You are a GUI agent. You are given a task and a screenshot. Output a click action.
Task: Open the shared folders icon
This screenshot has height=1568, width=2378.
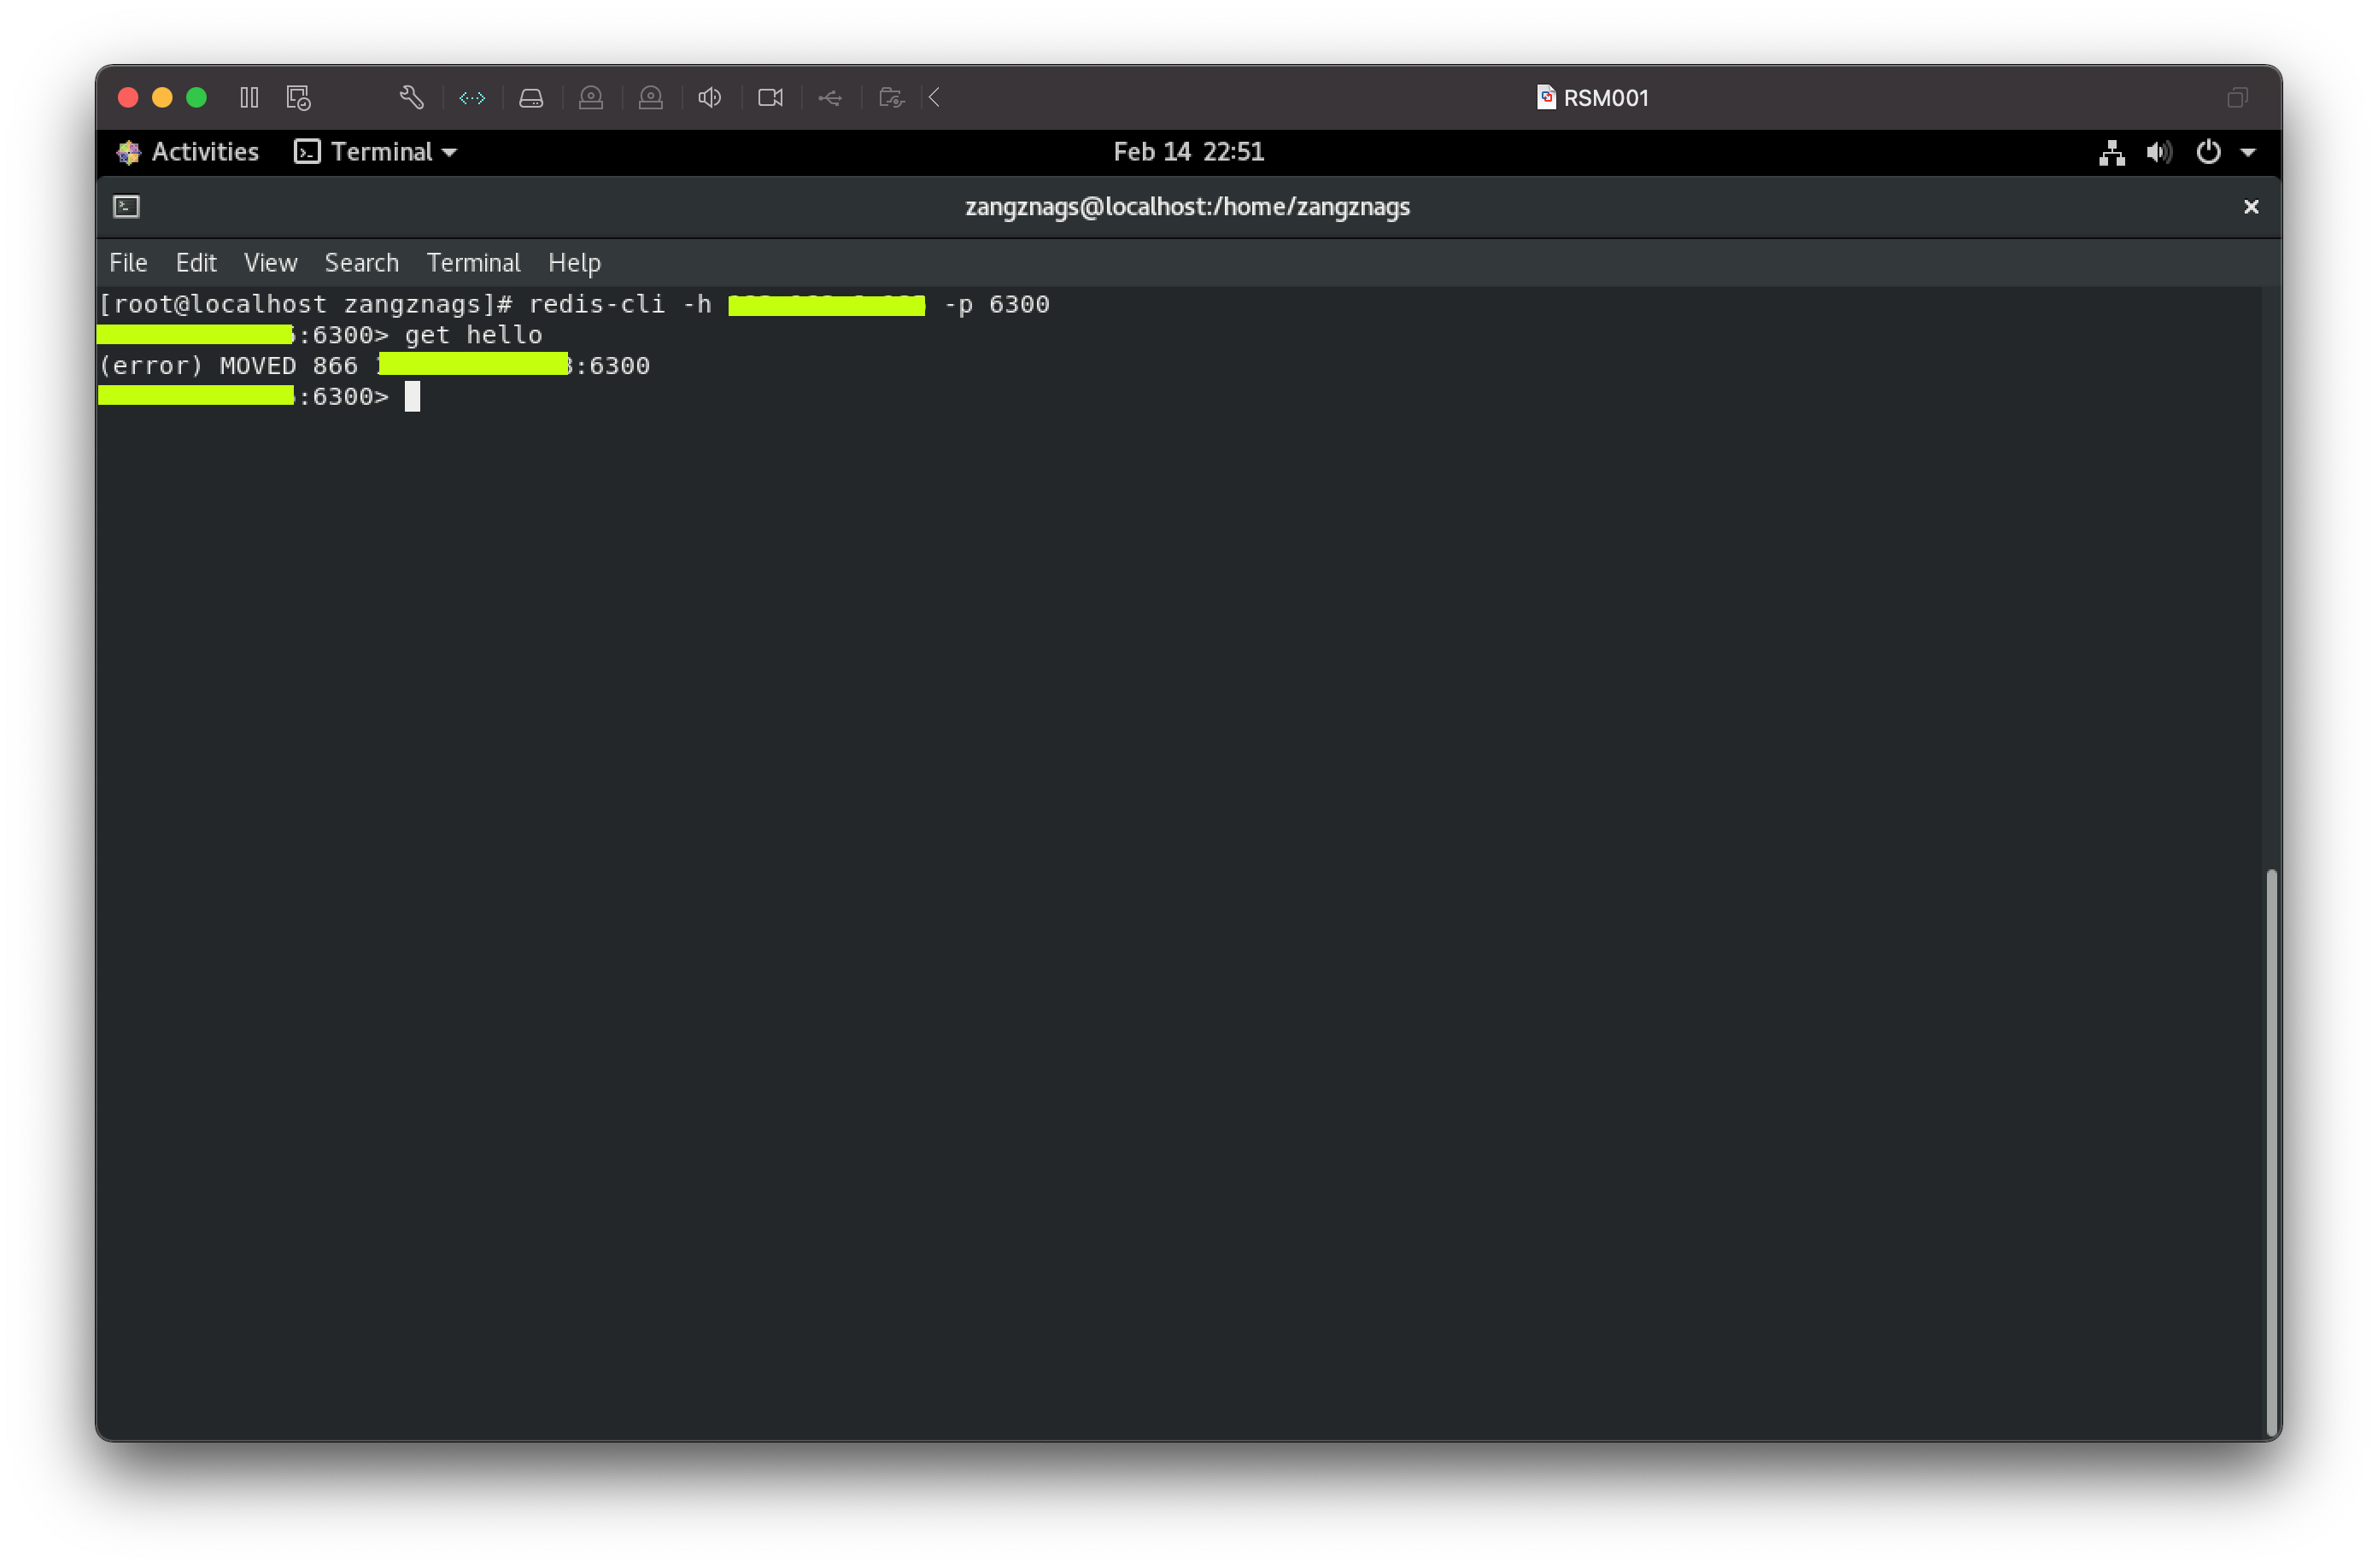click(891, 97)
